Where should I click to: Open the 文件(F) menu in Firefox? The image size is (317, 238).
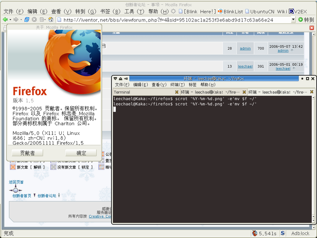click(x=13, y=11)
